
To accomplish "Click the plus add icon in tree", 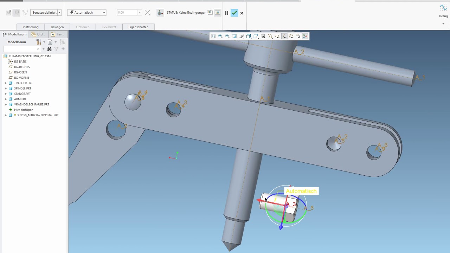I will tap(63, 49).
